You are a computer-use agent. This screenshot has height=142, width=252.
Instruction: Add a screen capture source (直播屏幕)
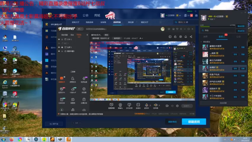(112, 106)
